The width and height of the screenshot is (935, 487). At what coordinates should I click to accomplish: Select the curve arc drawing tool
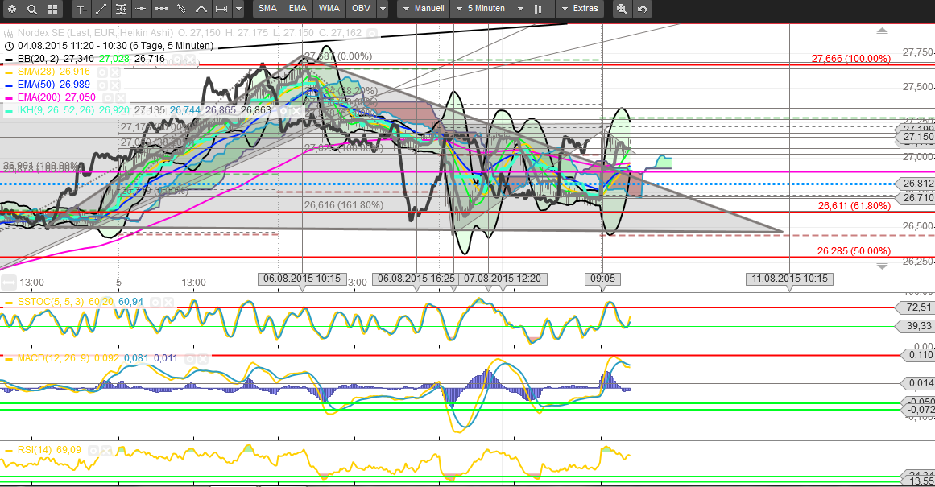(x=202, y=10)
